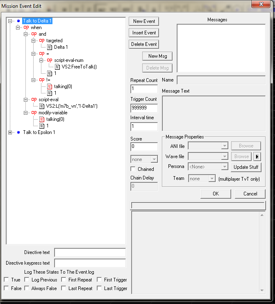Check the First Trigger checkbox
This screenshot has width=275, height=304.
(99, 279)
